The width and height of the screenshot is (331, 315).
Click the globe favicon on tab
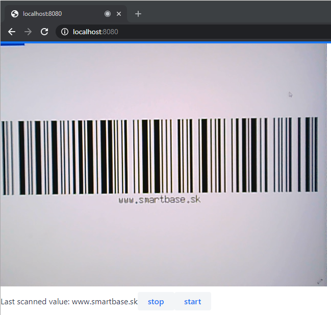pyautogui.click(x=15, y=14)
